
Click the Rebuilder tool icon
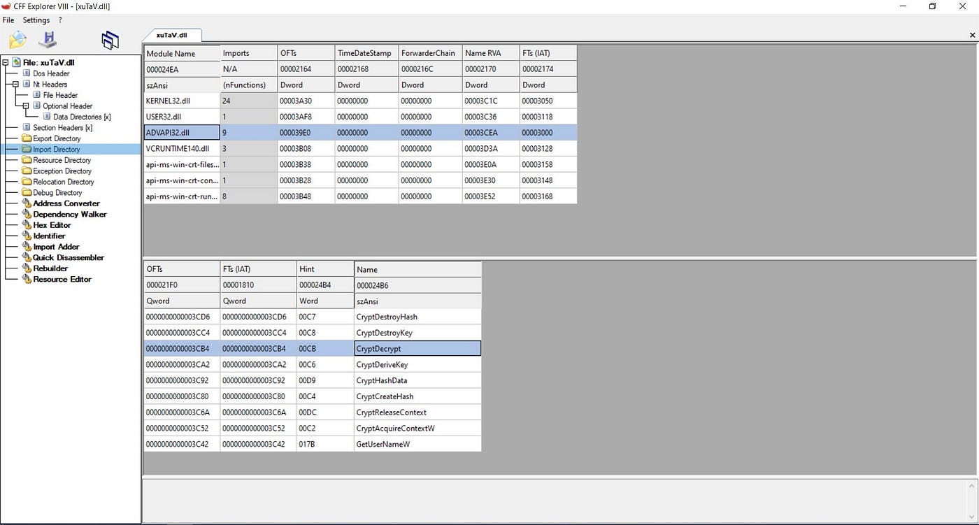(x=27, y=268)
